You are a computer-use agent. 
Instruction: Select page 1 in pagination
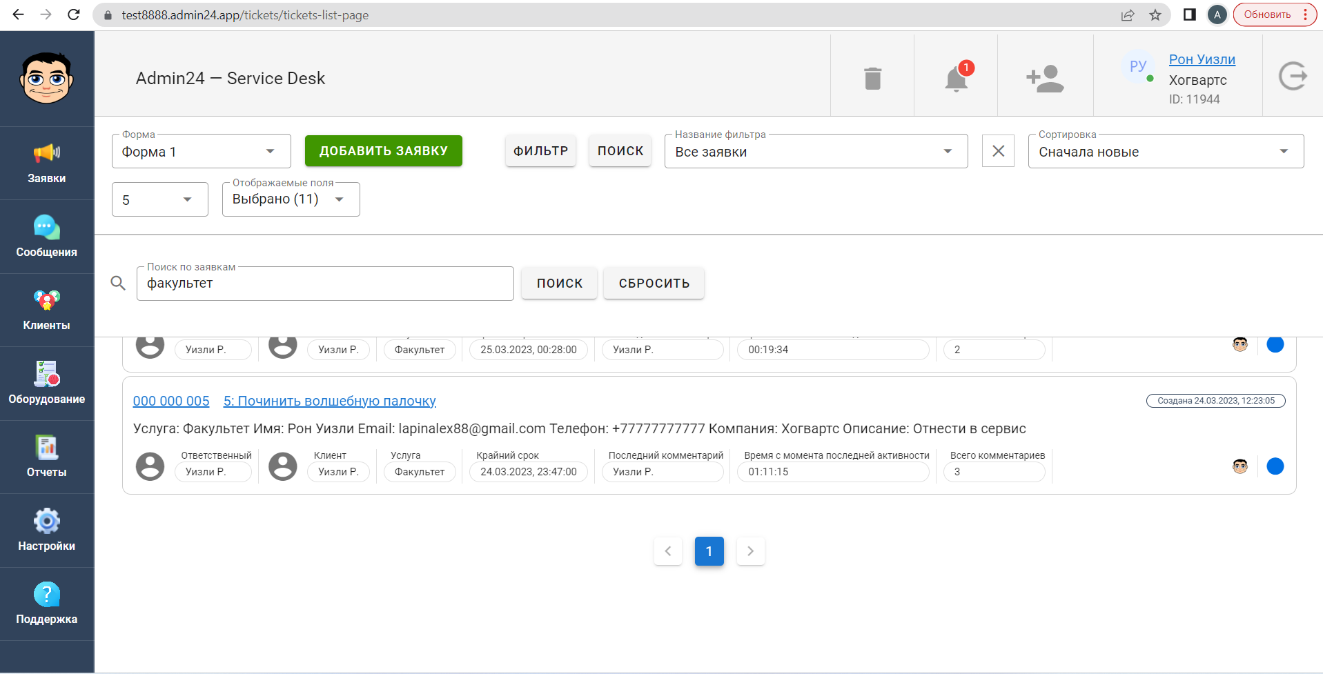click(x=709, y=551)
